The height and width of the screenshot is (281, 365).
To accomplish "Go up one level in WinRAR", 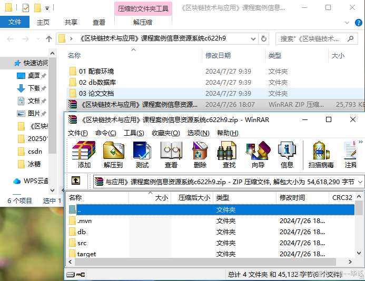I will click(x=76, y=180).
